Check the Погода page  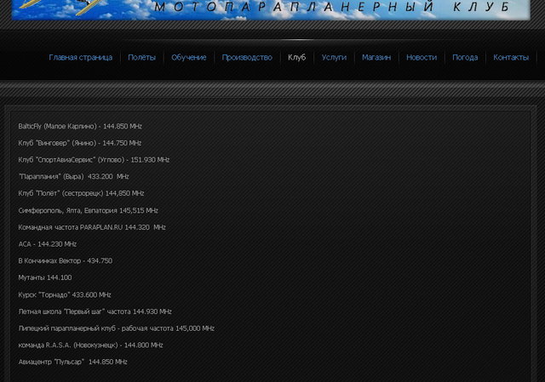click(465, 58)
